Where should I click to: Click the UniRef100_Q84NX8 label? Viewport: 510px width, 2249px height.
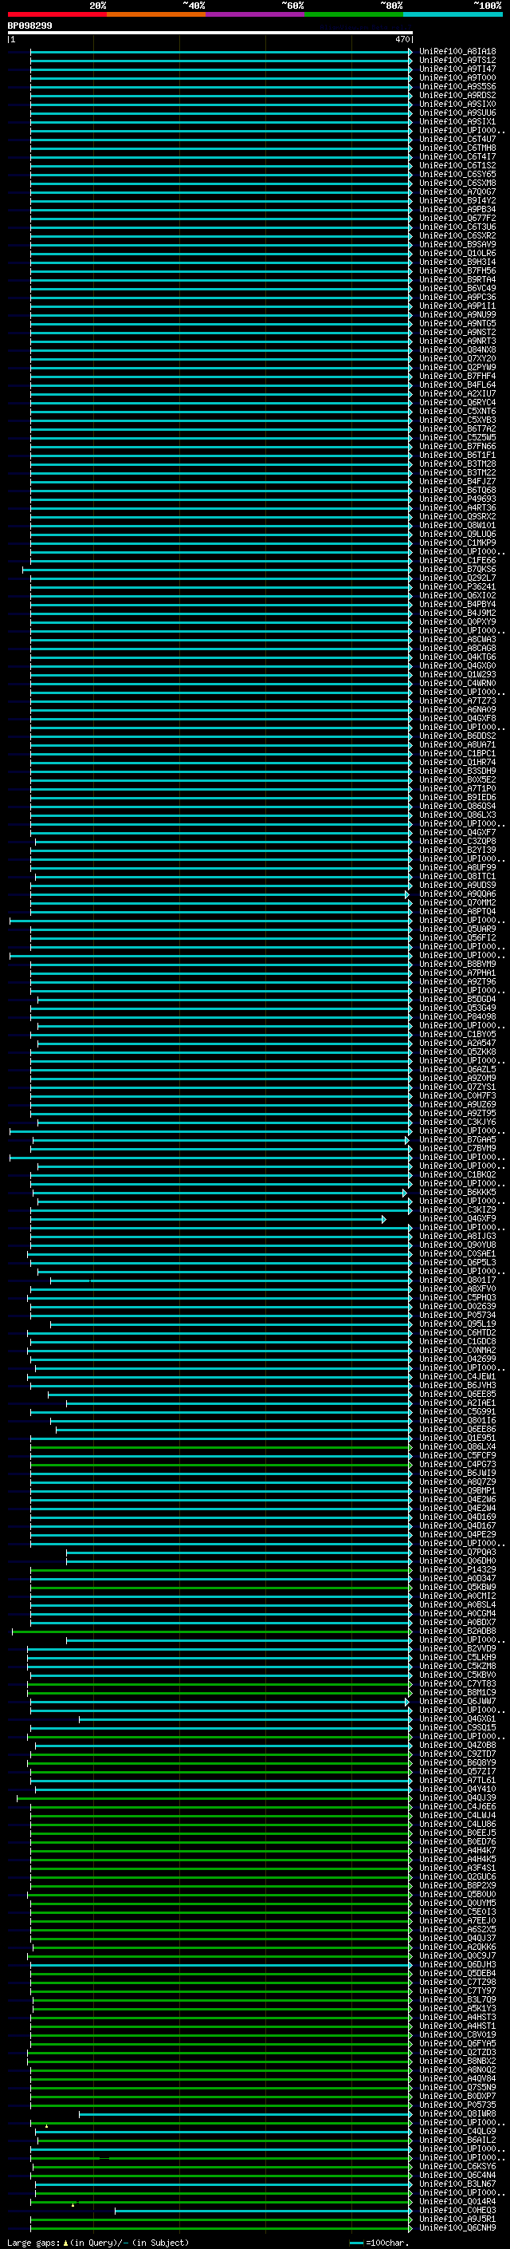(457, 350)
